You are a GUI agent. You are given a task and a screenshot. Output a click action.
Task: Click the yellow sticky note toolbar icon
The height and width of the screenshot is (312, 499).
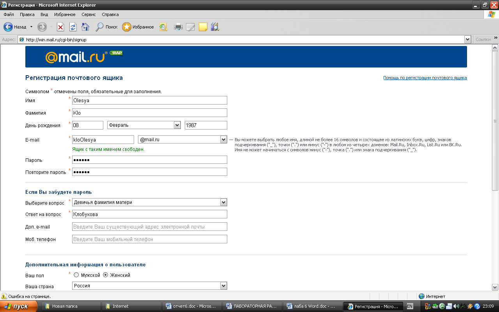203,27
